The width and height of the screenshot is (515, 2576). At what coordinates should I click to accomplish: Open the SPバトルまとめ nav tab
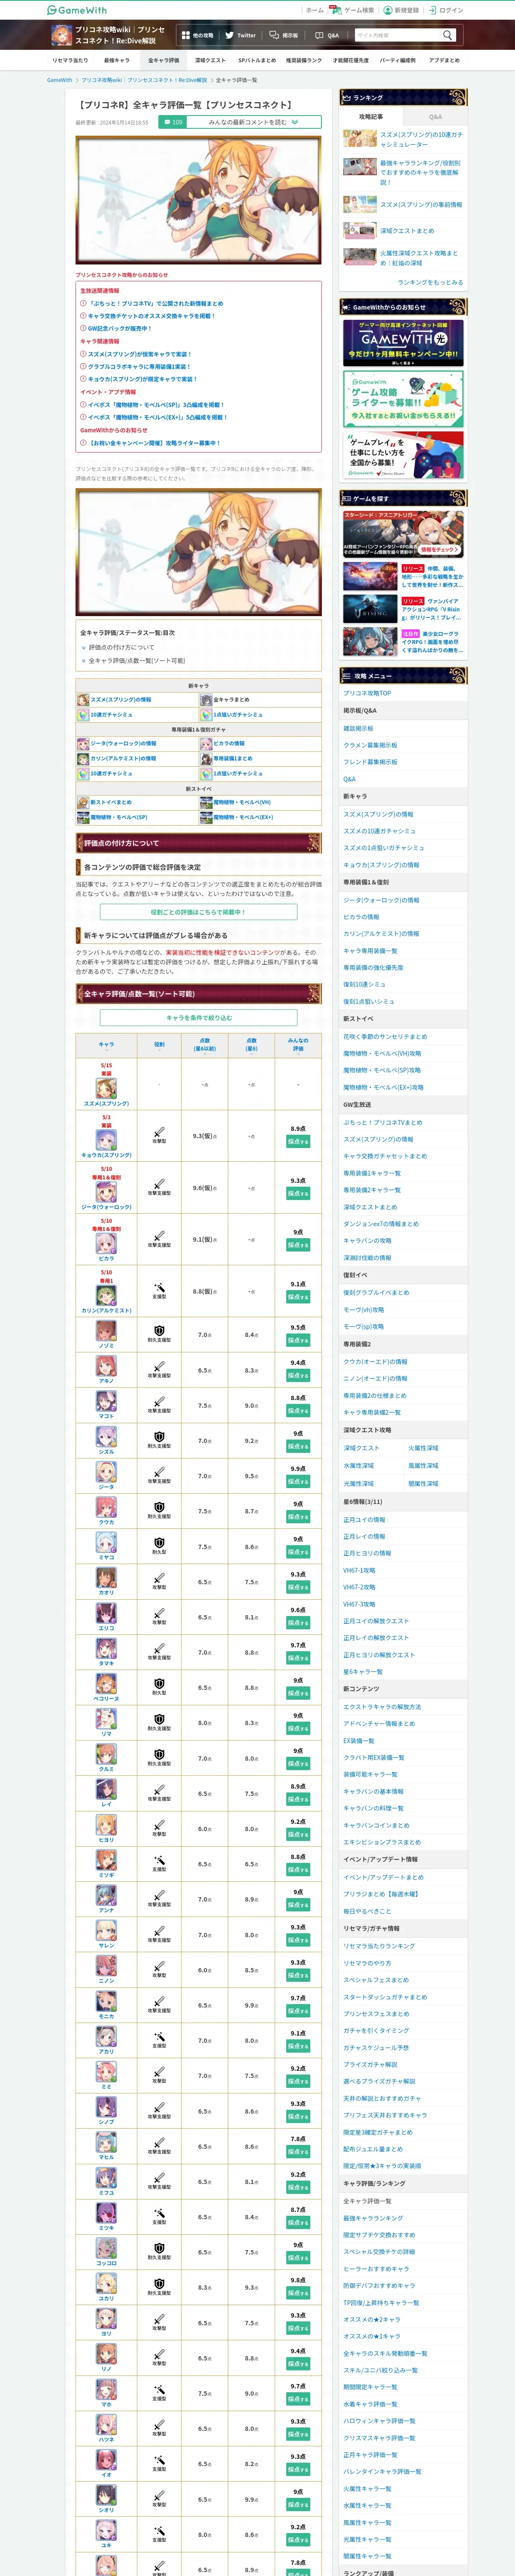point(257,60)
